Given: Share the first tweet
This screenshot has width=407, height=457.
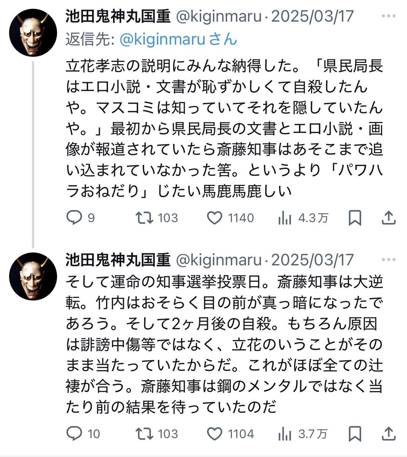Looking at the screenshot, I should point(388,218).
